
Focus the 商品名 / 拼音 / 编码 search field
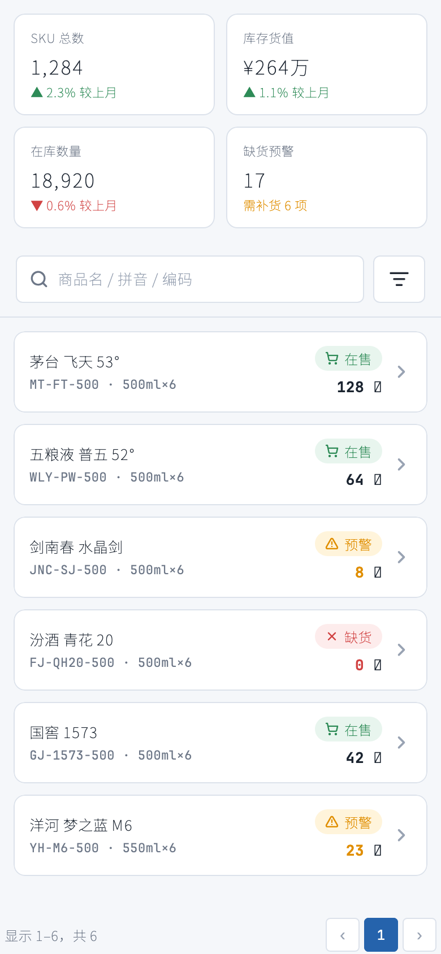tap(190, 279)
